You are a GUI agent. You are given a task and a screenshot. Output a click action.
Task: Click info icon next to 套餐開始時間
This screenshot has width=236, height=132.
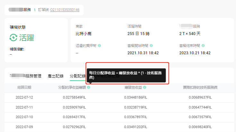(x=151, y=46)
